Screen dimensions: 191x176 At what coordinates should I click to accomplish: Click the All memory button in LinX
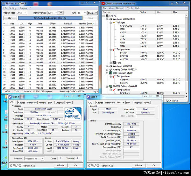coord(61,13)
